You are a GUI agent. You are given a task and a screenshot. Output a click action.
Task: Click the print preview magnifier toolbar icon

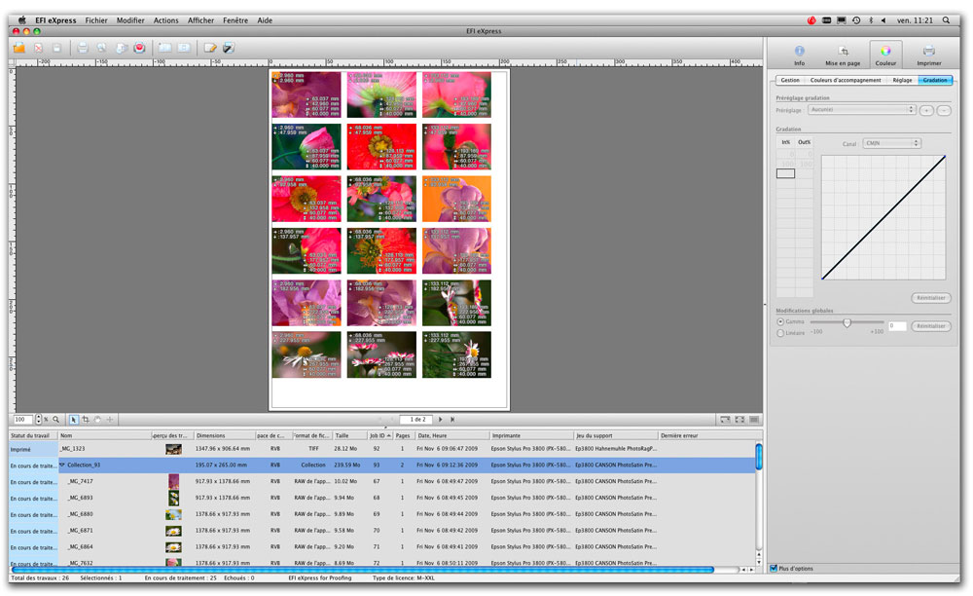coord(101,48)
